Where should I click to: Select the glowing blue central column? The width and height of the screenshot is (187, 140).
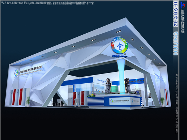click(121, 76)
